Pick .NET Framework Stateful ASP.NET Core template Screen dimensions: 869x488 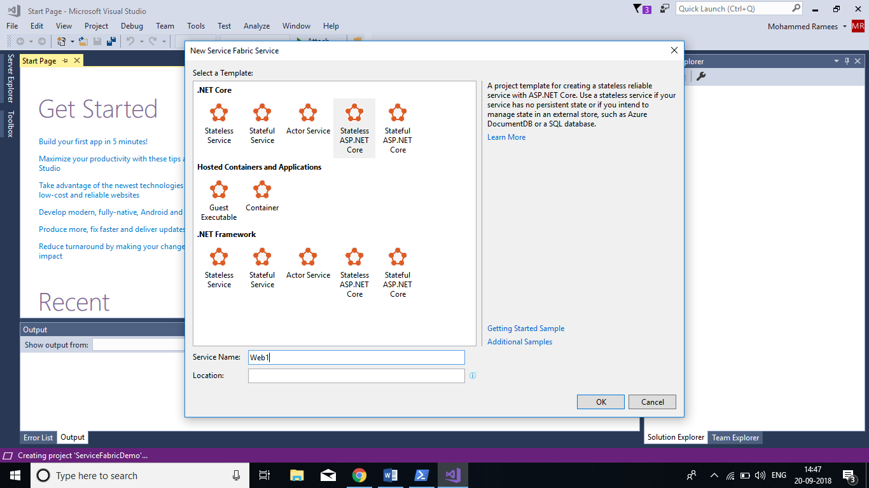(398, 273)
